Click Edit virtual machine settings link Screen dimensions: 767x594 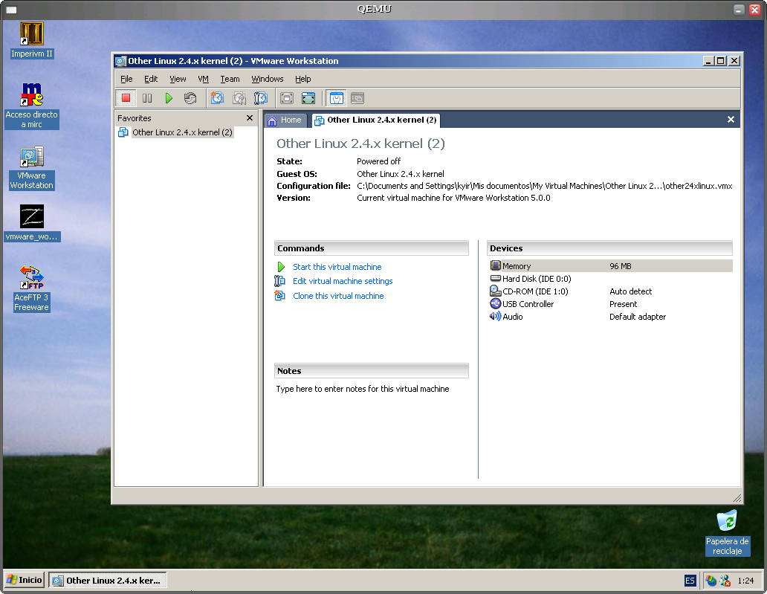343,281
